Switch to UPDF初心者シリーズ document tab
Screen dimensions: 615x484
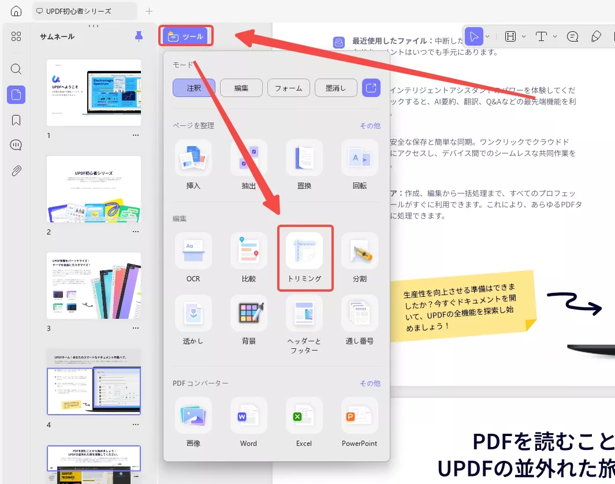click(84, 11)
